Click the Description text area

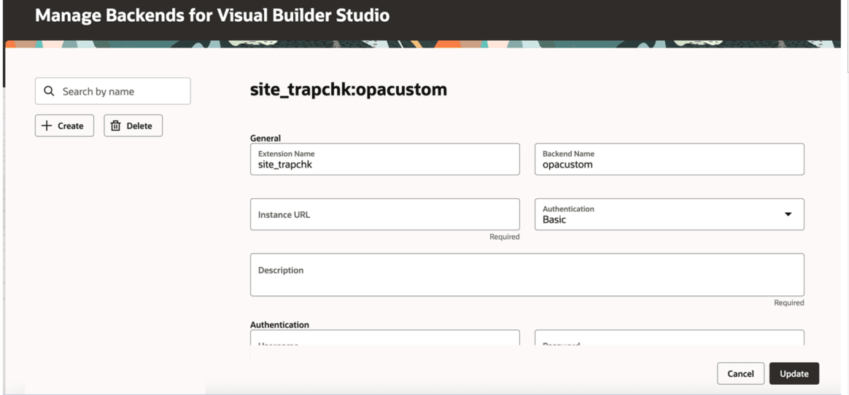(527, 275)
